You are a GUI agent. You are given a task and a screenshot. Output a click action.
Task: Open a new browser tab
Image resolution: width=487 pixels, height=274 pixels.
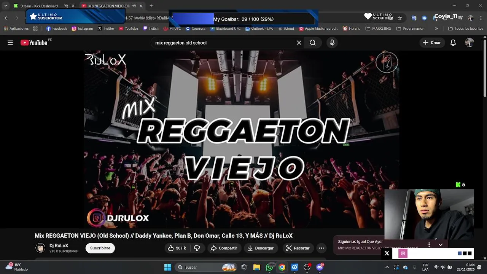[x=151, y=6]
